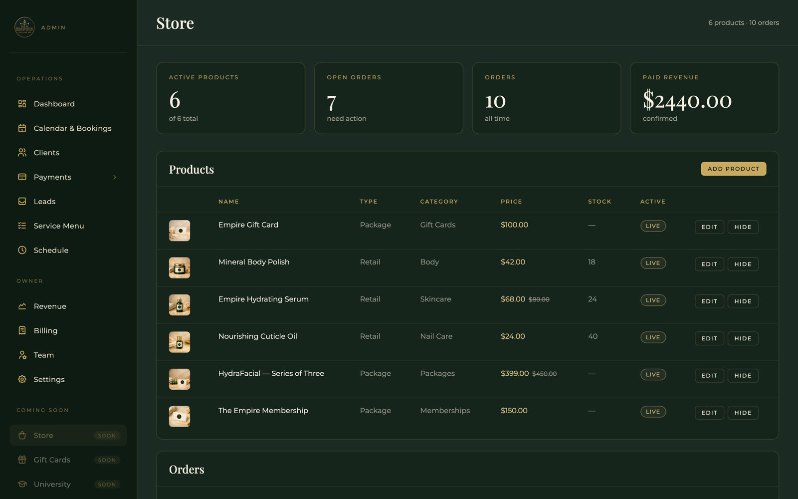Toggle visibility of Nourishing Cuticle Oil via Hide
Image resolution: width=798 pixels, height=499 pixels.
(743, 338)
